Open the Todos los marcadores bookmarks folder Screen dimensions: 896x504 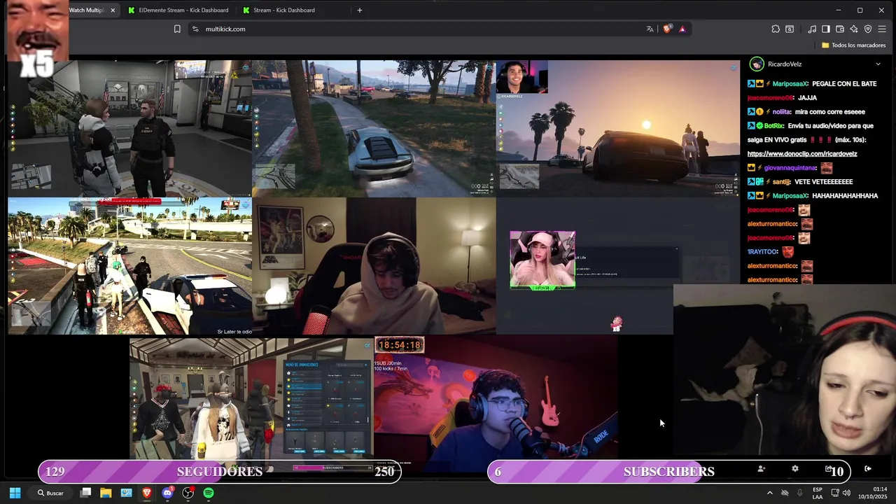click(x=853, y=45)
